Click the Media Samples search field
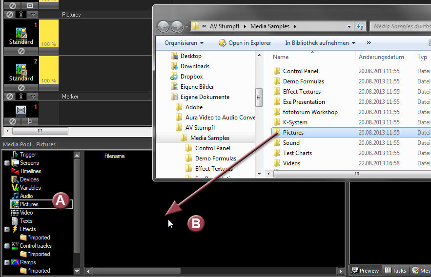This screenshot has height=277, width=431. coord(401,26)
